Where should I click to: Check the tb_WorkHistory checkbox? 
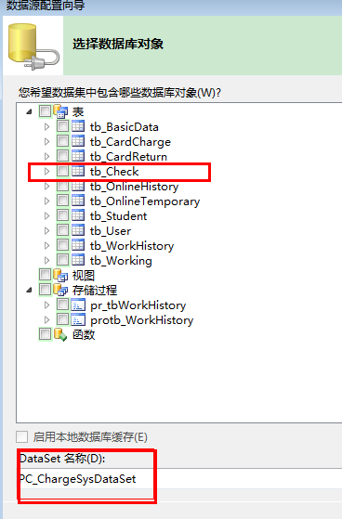click(62, 245)
